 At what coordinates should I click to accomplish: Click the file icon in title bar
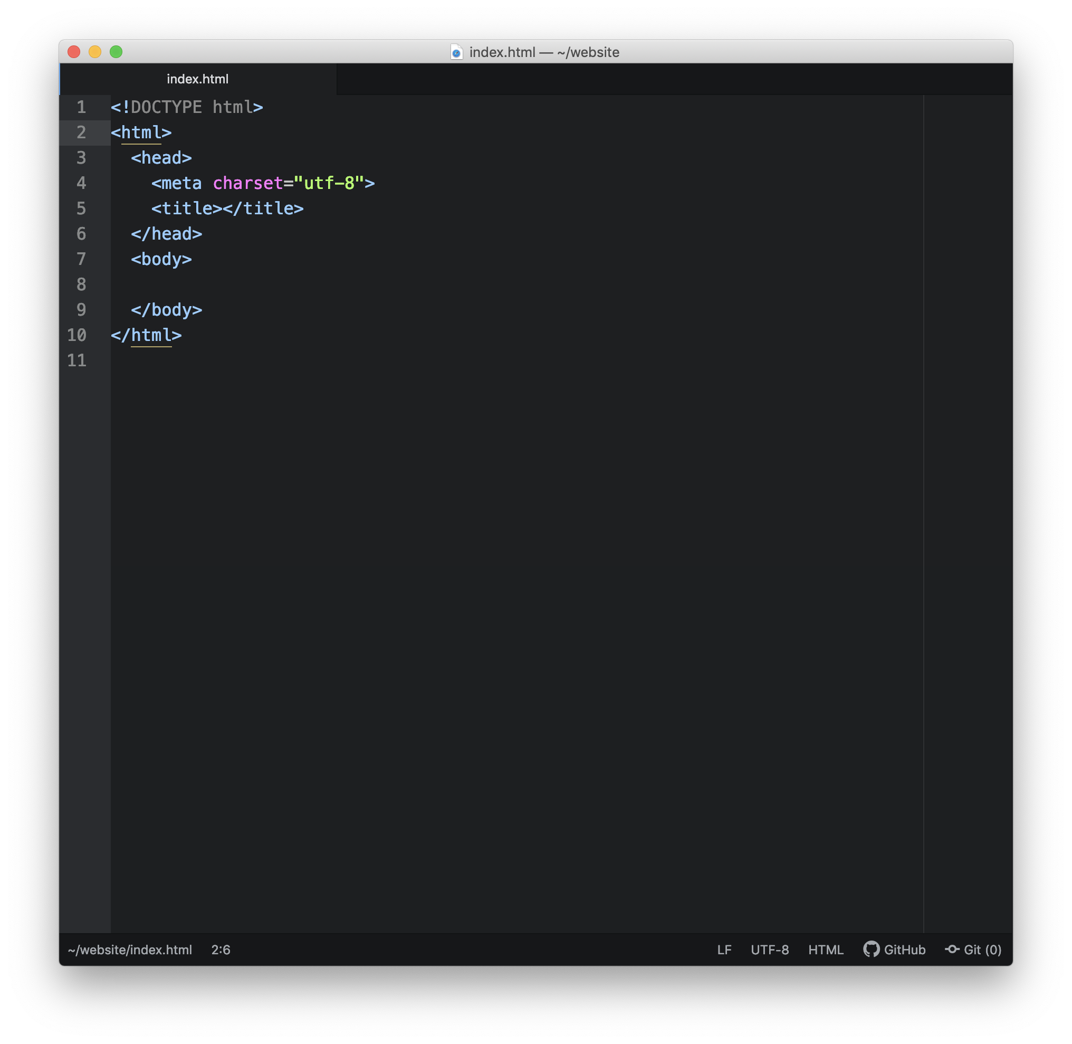tap(456, 52)
